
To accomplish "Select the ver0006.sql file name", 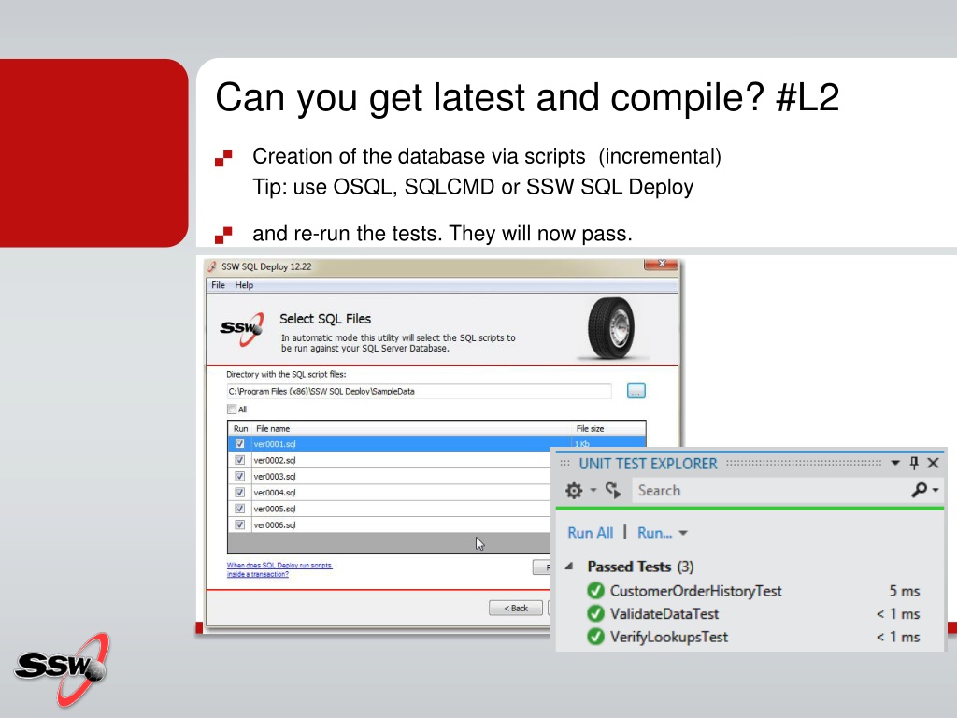I will click(275, 525).
